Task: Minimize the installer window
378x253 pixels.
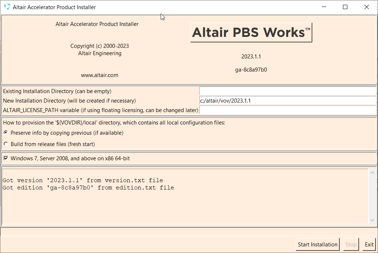Action: coord(324,7)
